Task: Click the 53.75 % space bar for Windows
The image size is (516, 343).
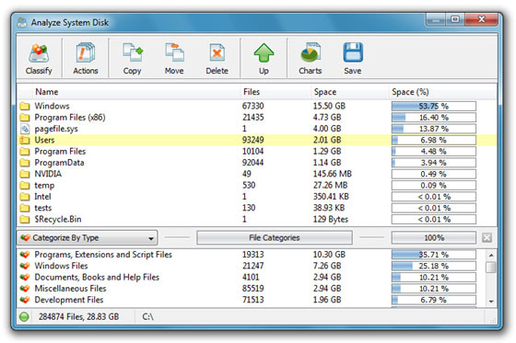Action: [x=434, y=106]
